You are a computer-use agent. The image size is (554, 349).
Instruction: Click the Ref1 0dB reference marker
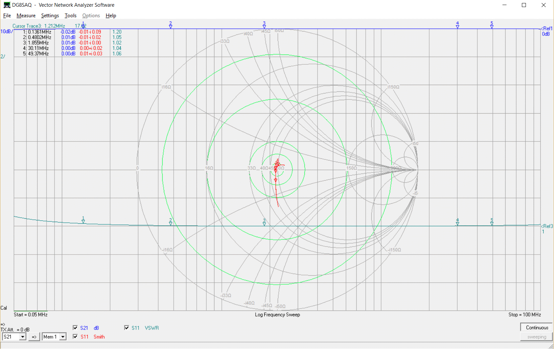coord(547,31)
